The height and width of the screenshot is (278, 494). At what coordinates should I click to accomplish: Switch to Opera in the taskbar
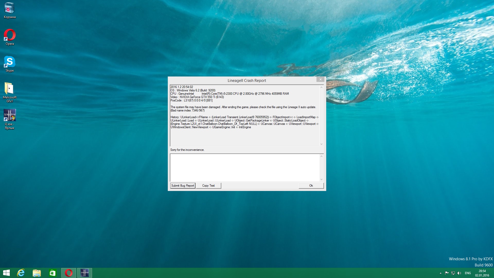pos(69,273)
